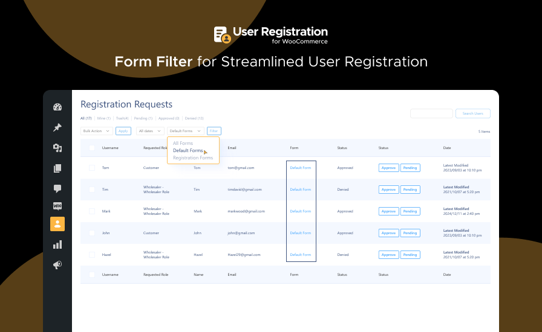542x332 pixels.
Task: Switch to the Denied (13) view
Action: click(x=194, y=118)
